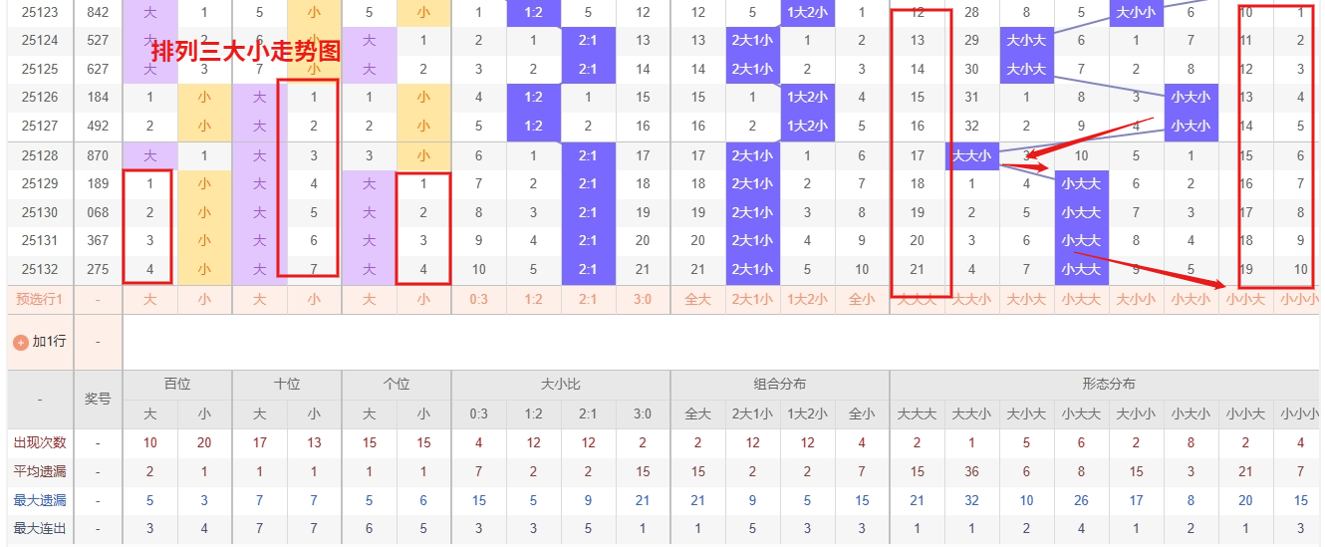Select 0:3 in the 预选行1 row
Viewport: 1325px width, 547px height.
[x=478, y=299]
